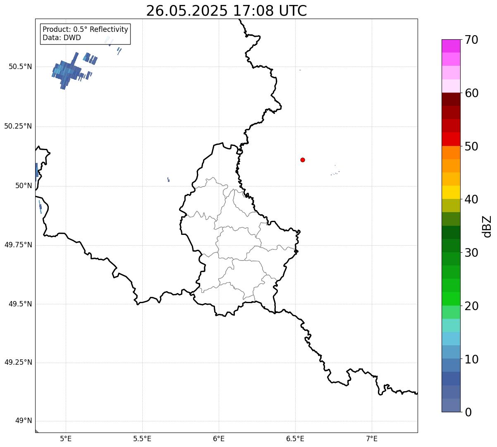
Task: Click the '49.25°N' latitude label
Action: point(18,363)
